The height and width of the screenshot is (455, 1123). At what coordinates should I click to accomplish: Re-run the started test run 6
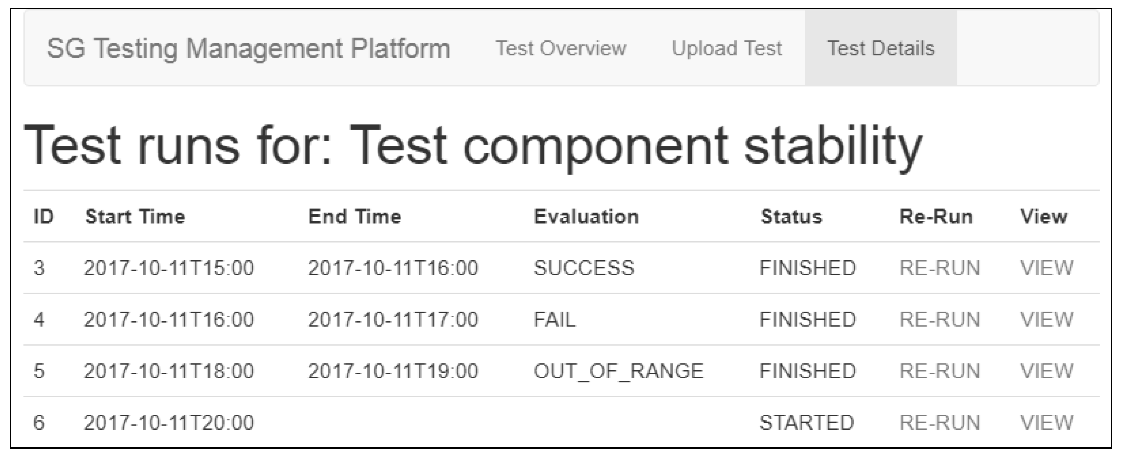[940, 422]
